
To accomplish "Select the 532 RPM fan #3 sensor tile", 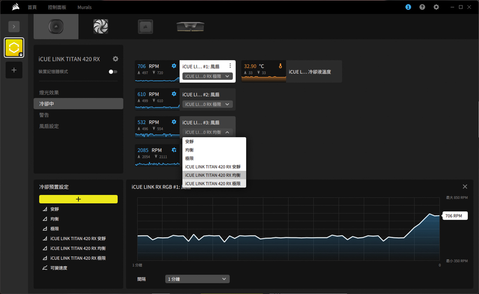I will (x=157, y=127).
